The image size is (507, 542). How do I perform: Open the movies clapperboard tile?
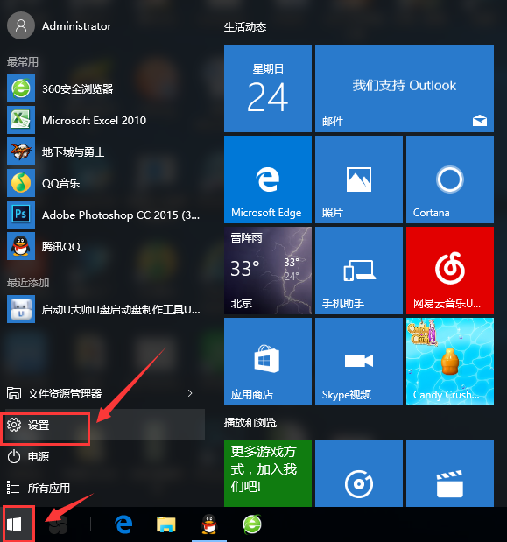[450, 474]
